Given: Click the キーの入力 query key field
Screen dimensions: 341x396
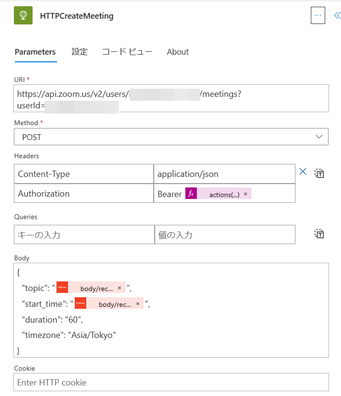Looking at the screenshot, I should click(84, 234).
